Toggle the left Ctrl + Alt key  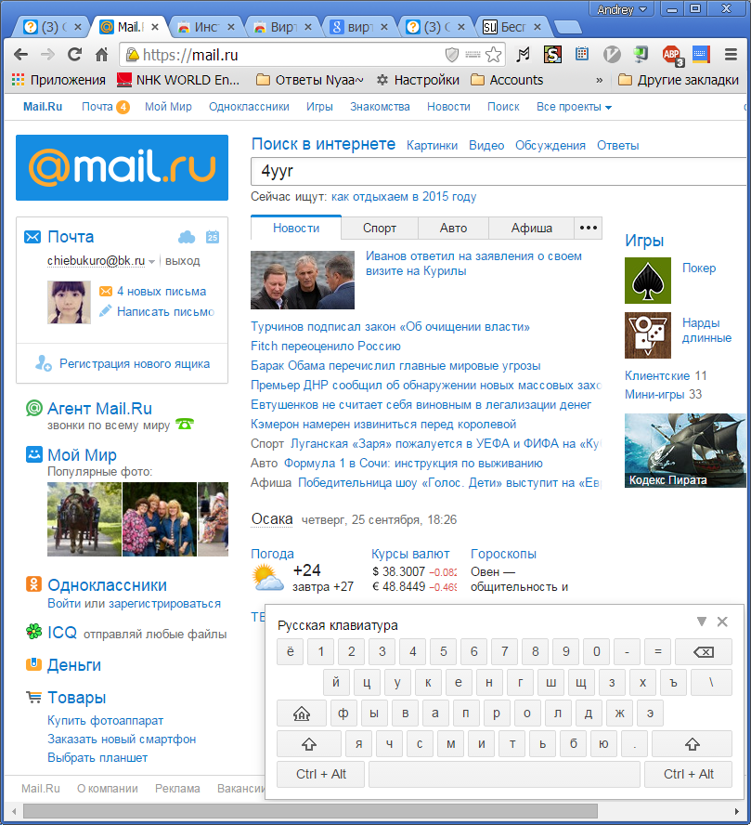pyautogui.click(x=320, y=774)
